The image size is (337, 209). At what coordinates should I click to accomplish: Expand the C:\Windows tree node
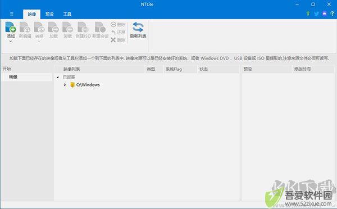point(65,85)
